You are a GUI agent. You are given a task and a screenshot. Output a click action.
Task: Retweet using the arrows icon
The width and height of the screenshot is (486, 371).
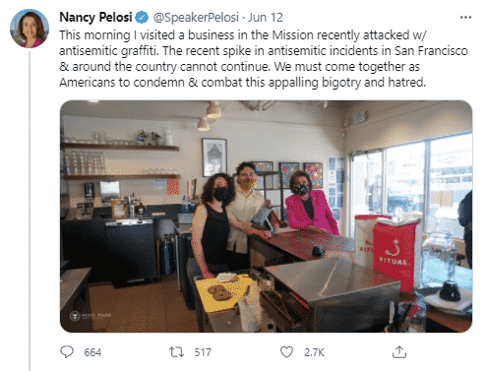pyautogui.click(x=176, y=352)
